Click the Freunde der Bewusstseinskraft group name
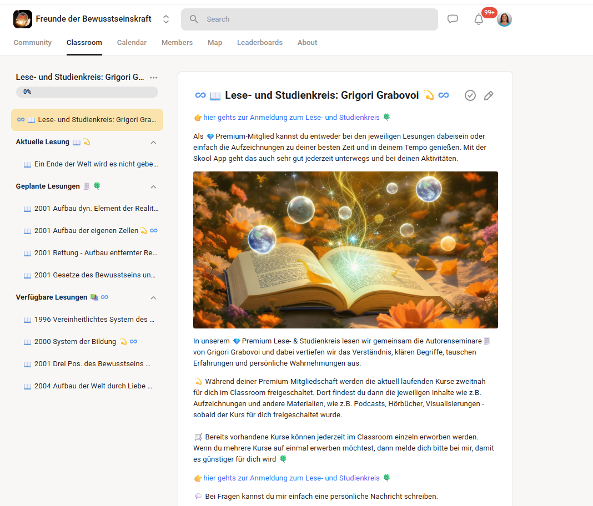 click(x=93, y=19)
